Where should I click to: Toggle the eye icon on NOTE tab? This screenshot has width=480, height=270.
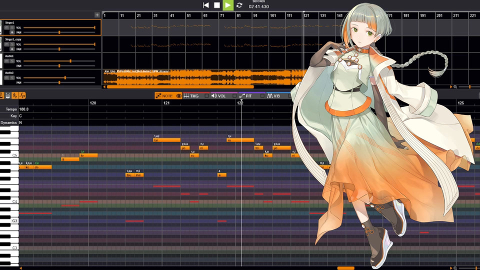(x=179, y=96)
